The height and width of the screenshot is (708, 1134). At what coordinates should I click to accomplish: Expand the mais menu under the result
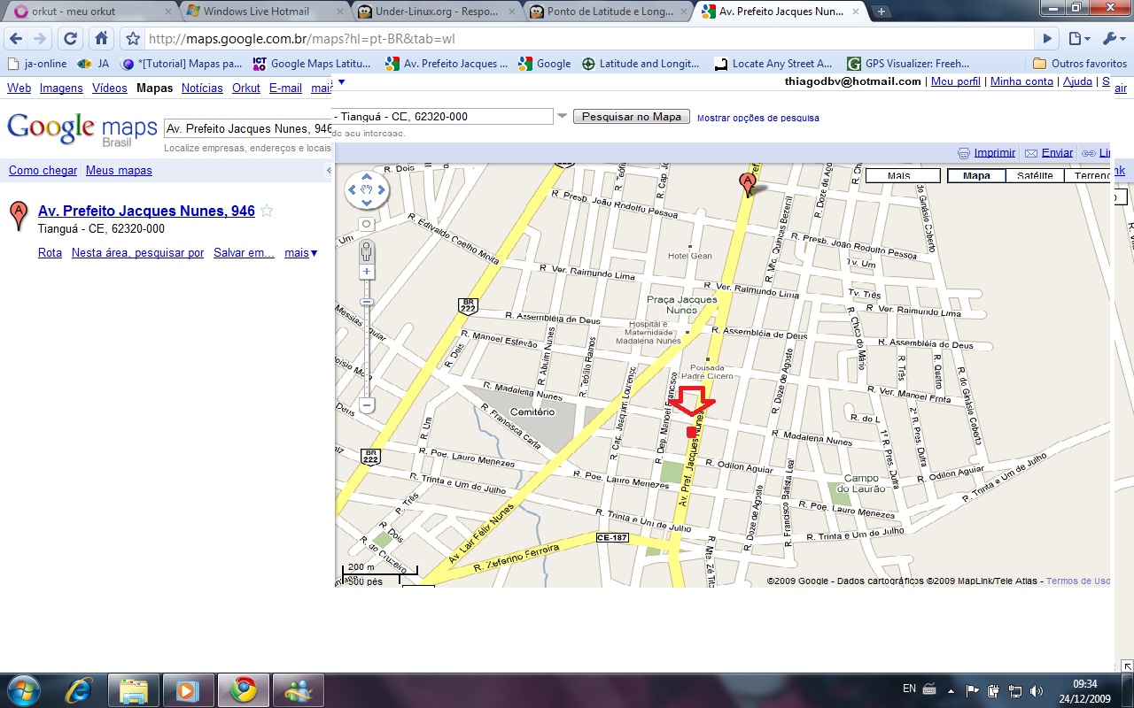[301, 253]
